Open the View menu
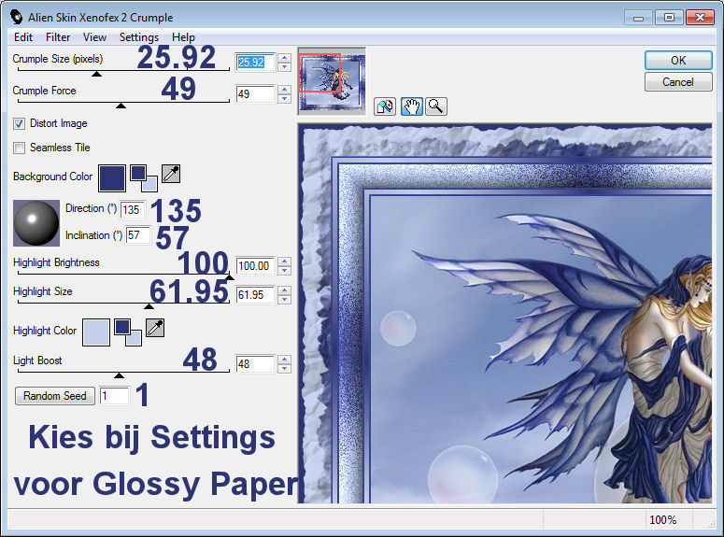724x537 pixels. tap(94, 37)
